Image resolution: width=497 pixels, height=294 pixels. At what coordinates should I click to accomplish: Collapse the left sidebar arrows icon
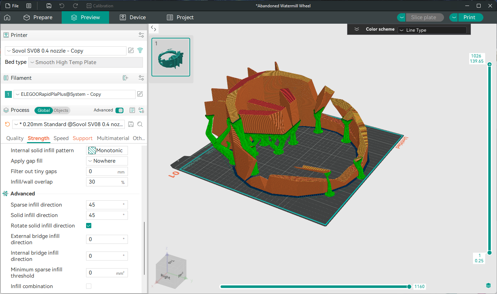click(x=153, y=29)
